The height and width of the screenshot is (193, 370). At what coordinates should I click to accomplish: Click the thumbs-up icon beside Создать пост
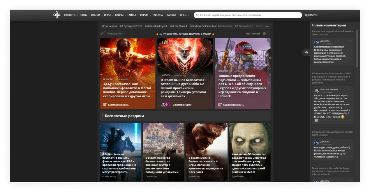tap(102, 34)
